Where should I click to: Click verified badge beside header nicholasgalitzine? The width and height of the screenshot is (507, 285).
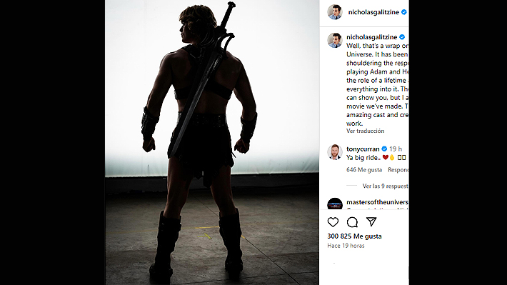click(404, 12)
